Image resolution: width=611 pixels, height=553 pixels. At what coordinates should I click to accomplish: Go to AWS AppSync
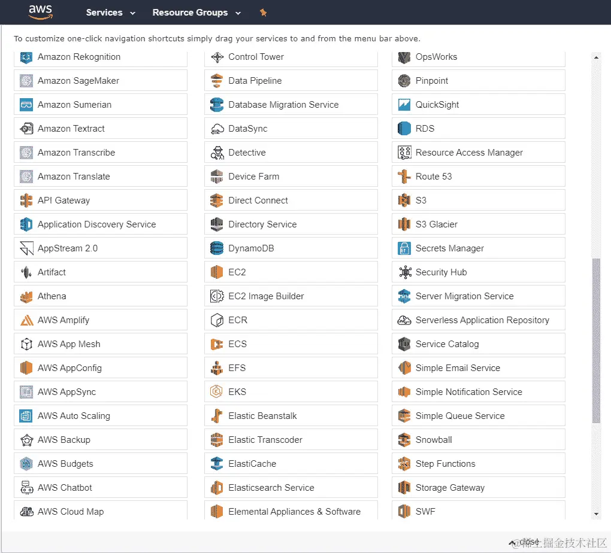(x=101, y=392)
